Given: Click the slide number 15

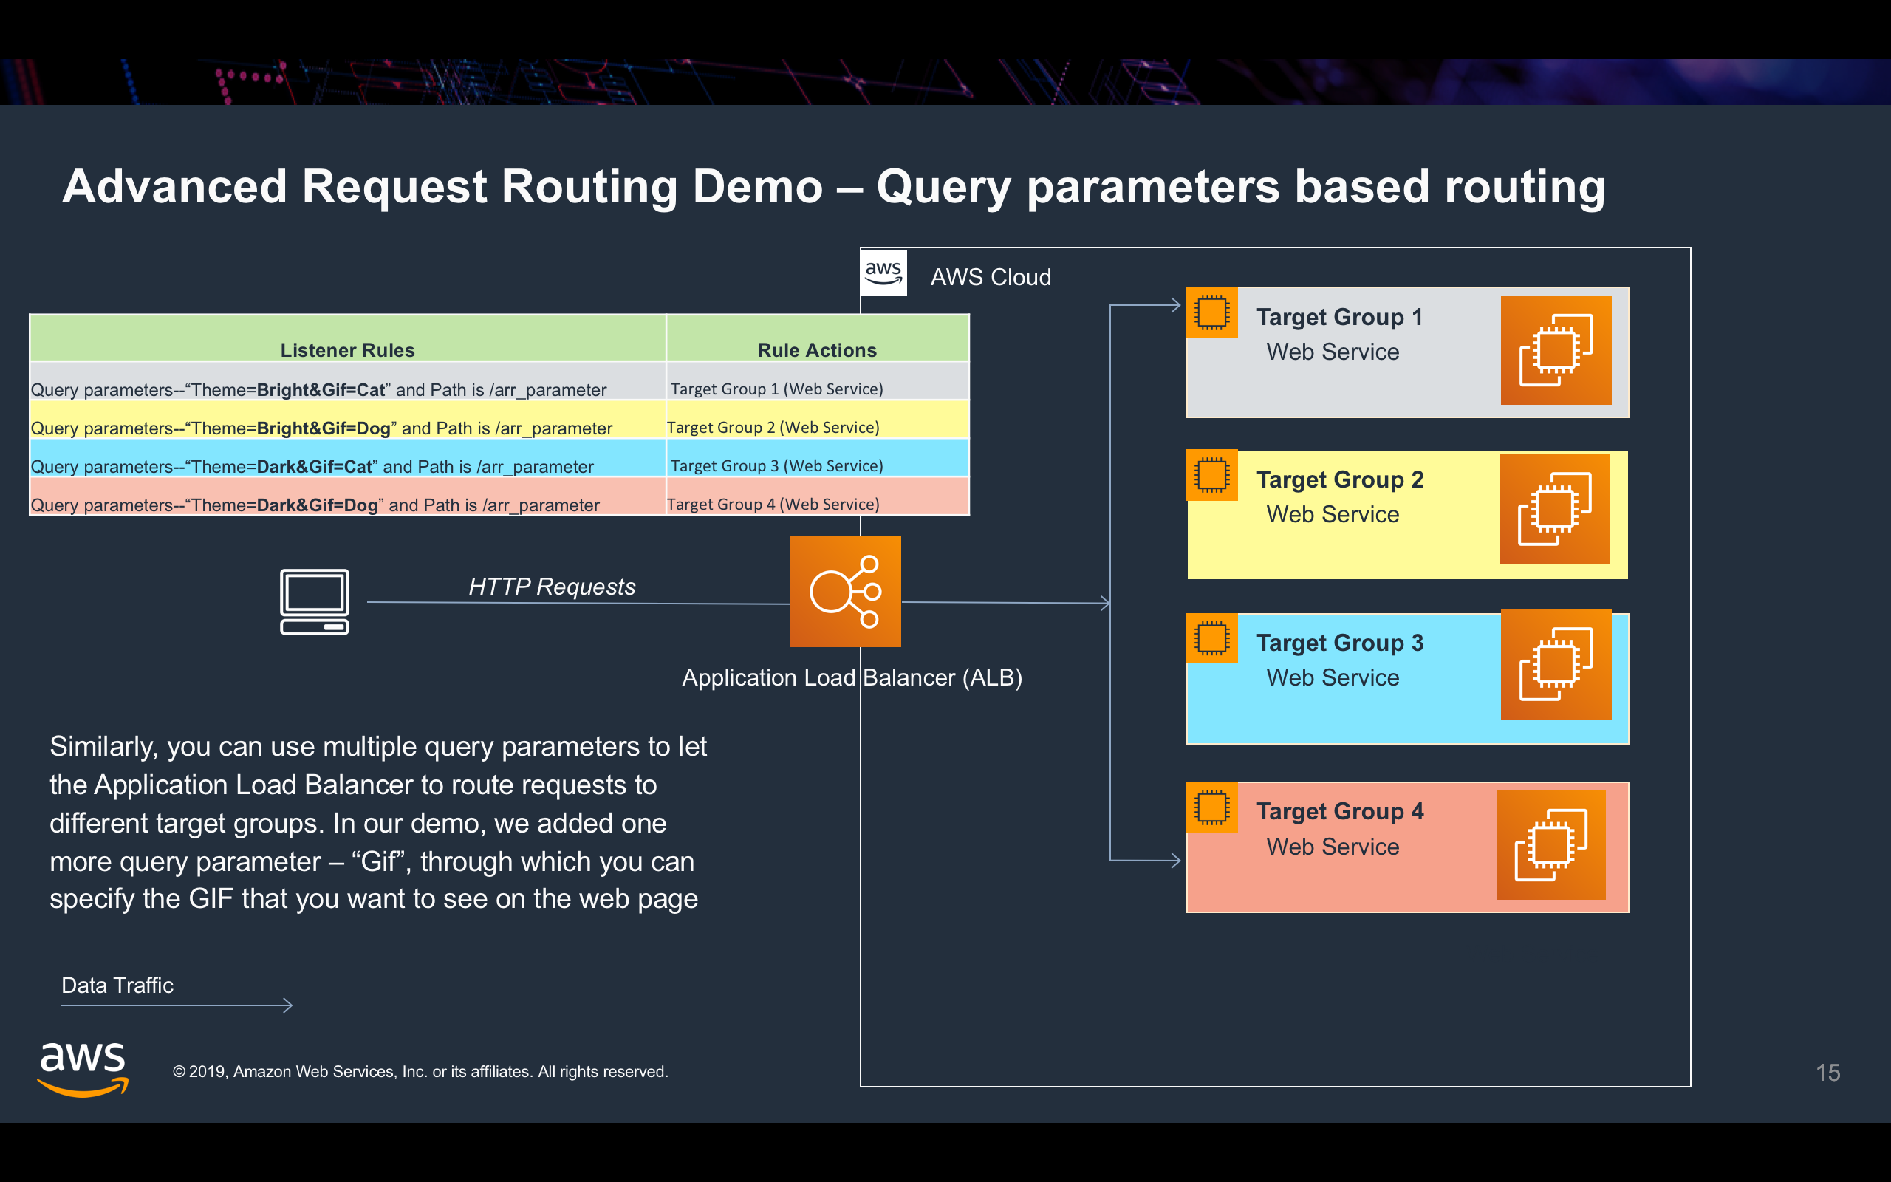Looking at the screenshot, I should [1827, 1073].
